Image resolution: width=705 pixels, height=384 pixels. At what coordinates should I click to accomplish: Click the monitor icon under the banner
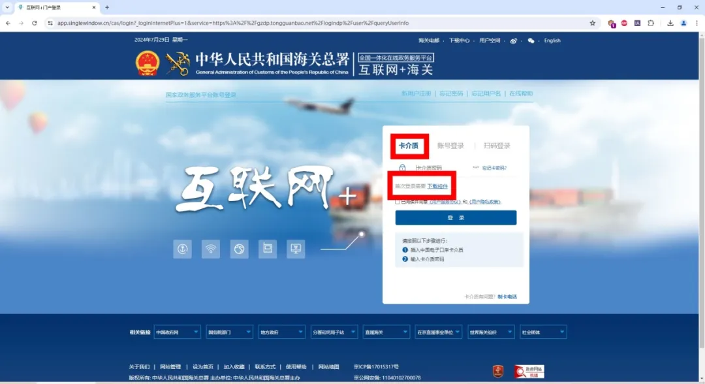coord(296,249)
